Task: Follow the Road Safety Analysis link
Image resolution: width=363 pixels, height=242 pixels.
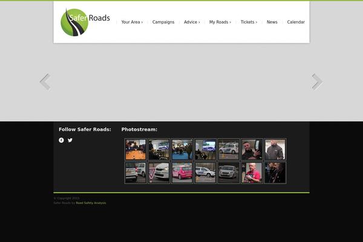Action: pyautogui.click(x=91, y=203)
